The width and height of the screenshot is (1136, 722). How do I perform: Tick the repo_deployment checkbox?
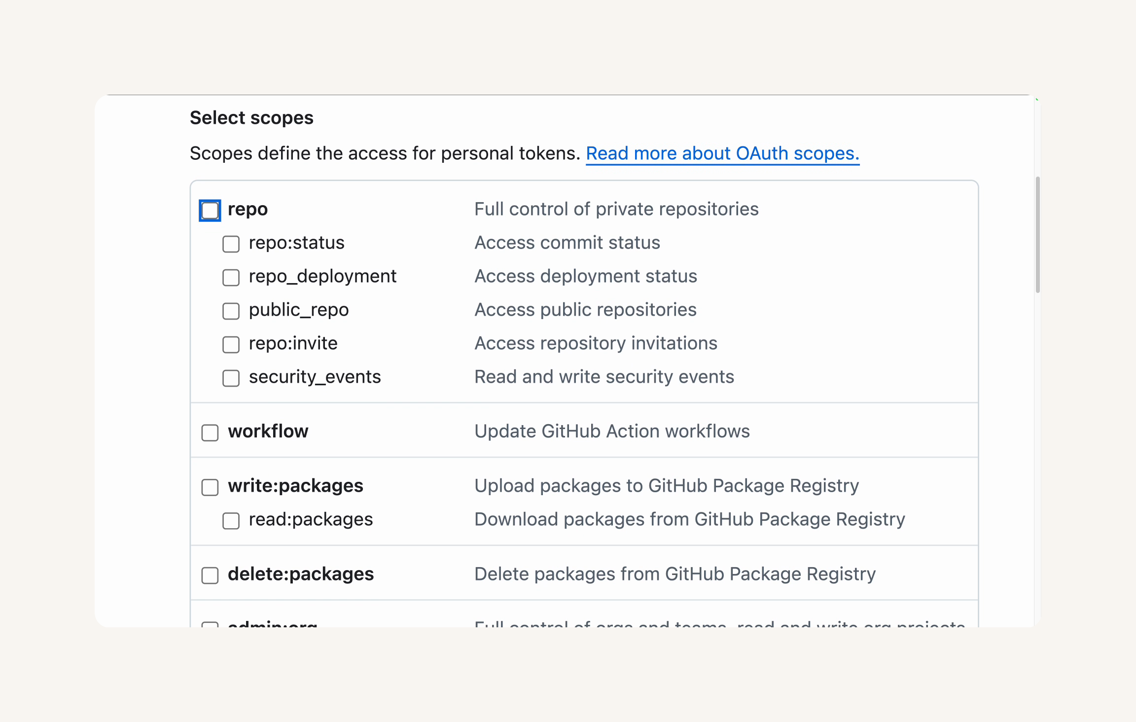pos(231,278)
